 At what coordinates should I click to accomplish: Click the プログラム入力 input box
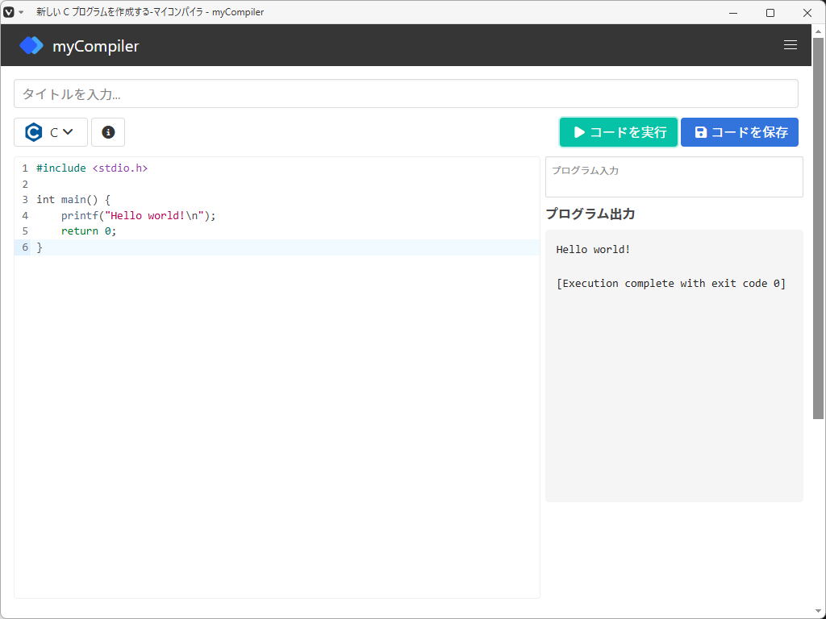tap(674, 177)
